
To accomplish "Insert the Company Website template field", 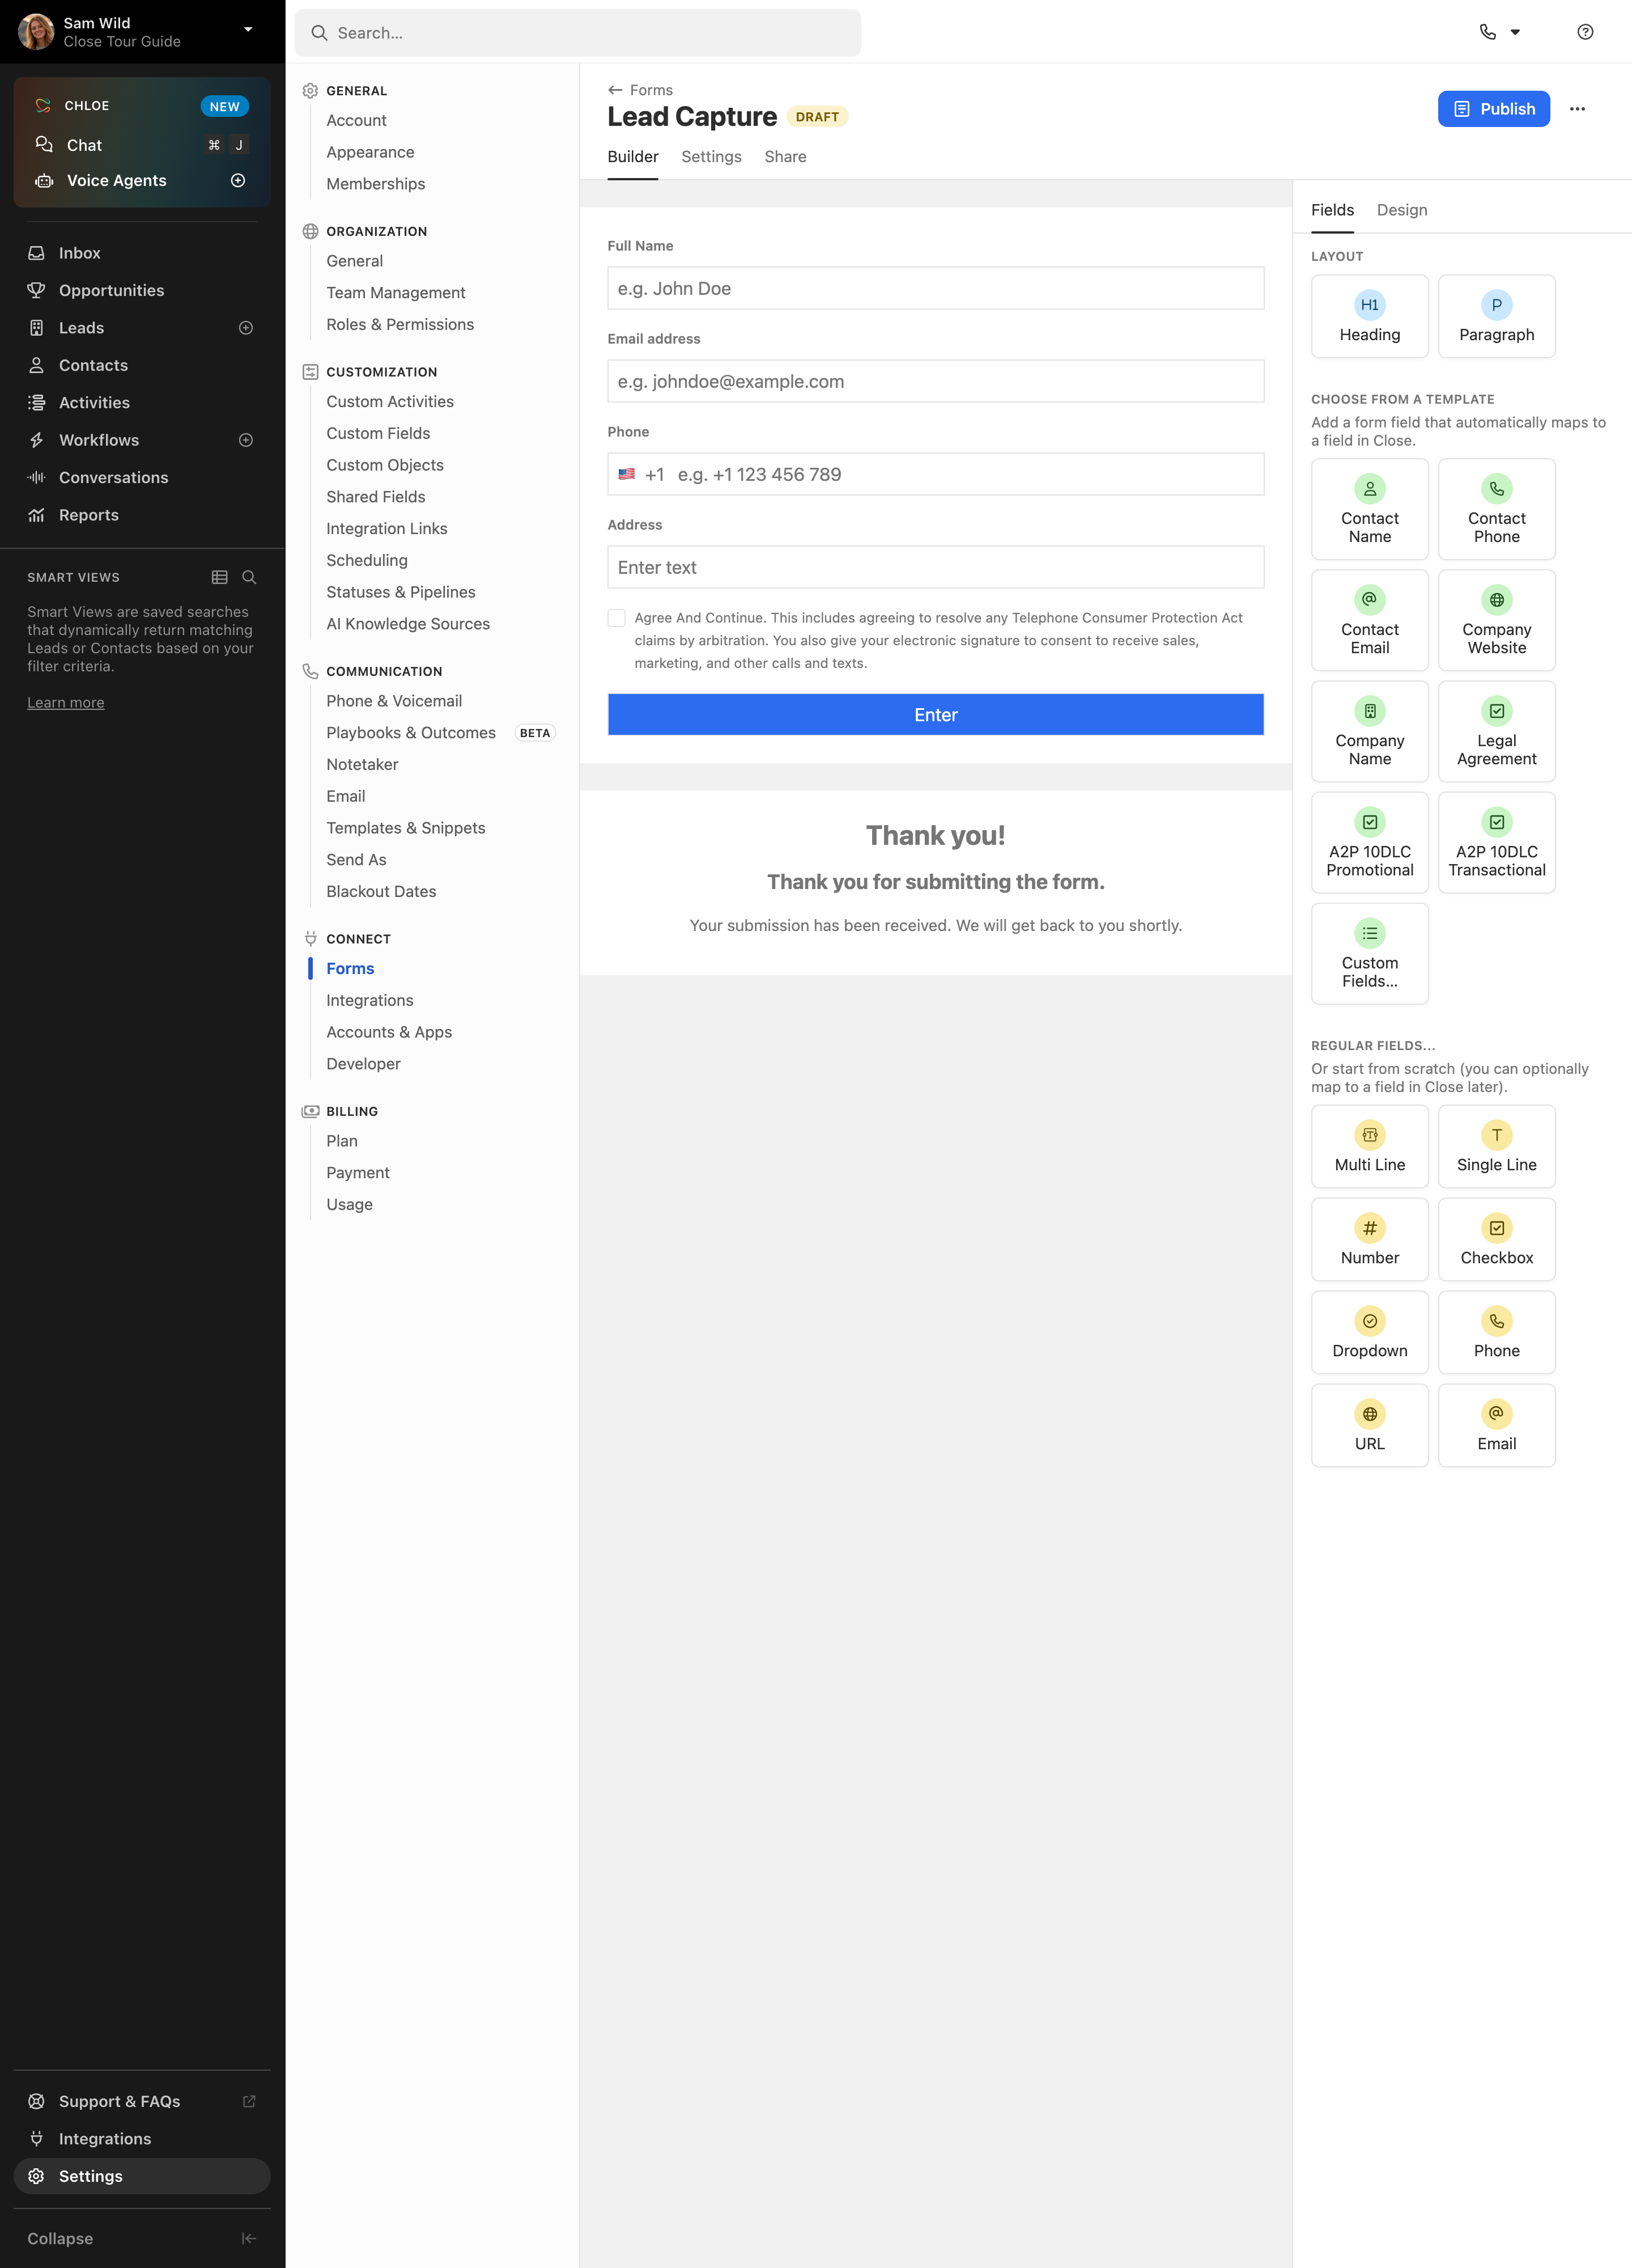I will tap(1496, 620).
